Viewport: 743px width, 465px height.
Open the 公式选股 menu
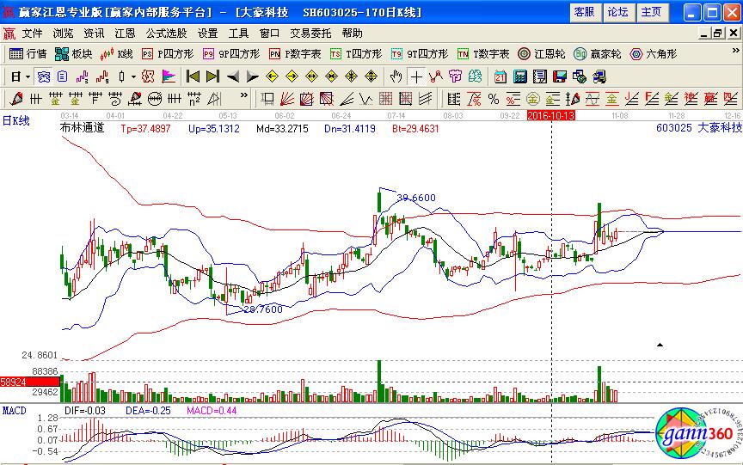coord(166,34)
